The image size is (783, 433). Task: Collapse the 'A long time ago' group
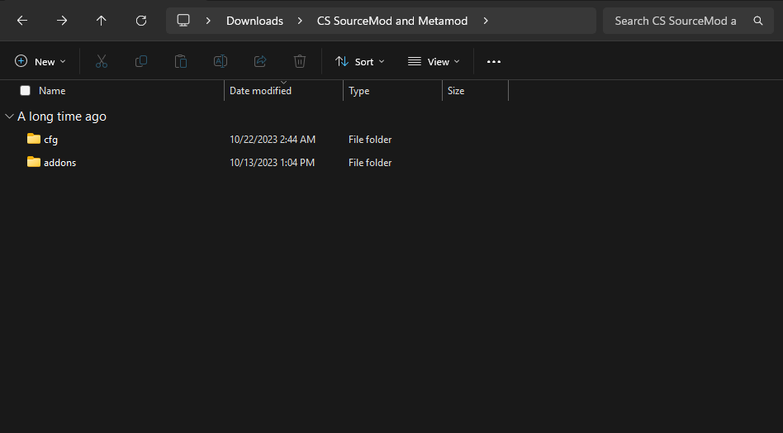click(x=9, y=117)
